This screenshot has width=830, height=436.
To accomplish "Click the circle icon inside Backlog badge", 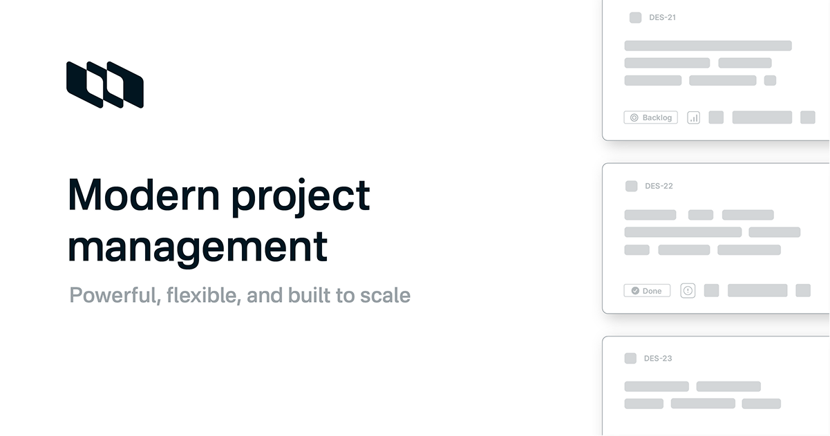I will coord(634,117).
